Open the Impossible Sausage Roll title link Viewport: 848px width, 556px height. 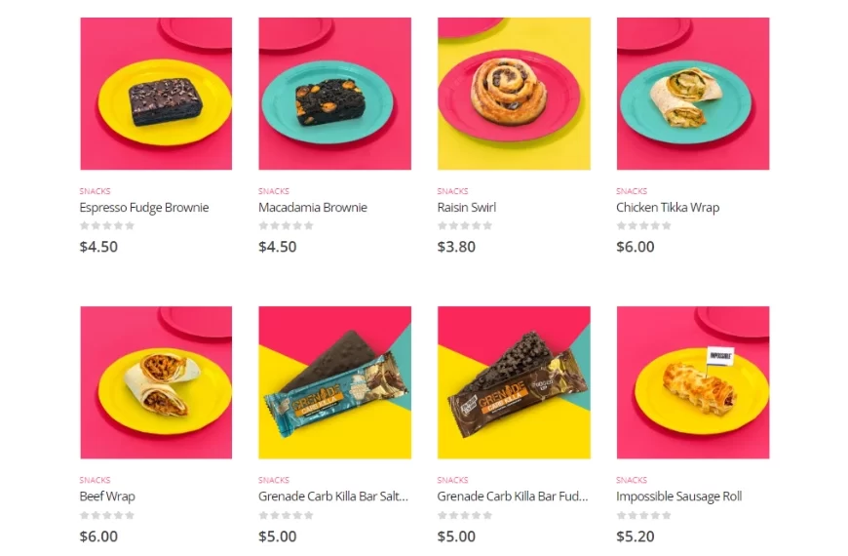678,496
